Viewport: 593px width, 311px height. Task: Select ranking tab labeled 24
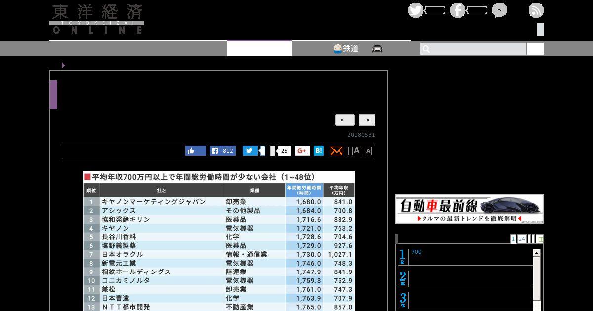[522, 239]
